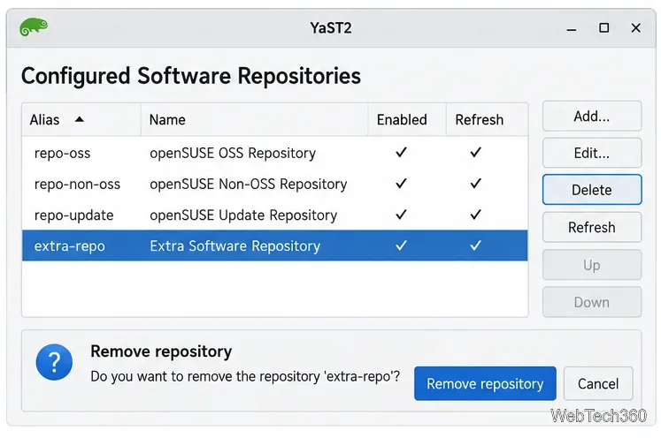Toggle Enabled checkmark for repo-update
This screenshot has width=661, height=438.
point(402,215)
